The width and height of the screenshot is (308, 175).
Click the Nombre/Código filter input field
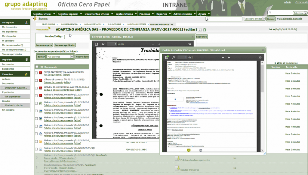click(x=77, y=37)
